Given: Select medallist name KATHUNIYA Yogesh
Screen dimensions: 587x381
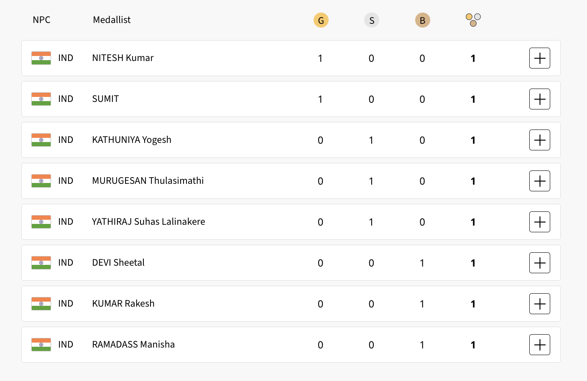Looking at the screenshot, I should pos(132,140).
